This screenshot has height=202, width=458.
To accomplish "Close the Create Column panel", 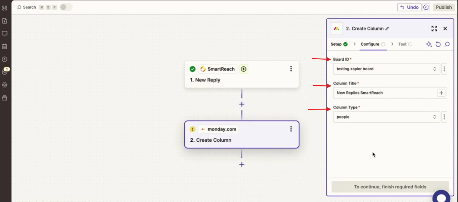I will click(x=445, y=29).
